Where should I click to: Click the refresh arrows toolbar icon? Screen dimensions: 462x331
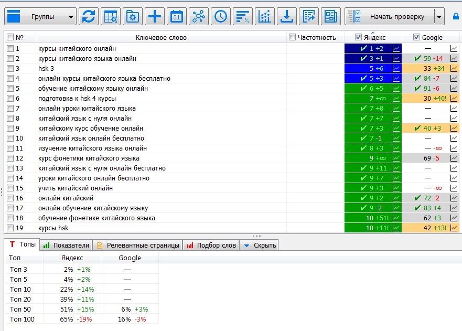(89, 16)
